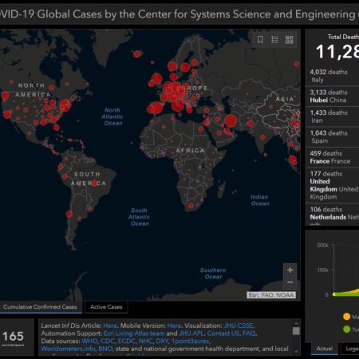This screenshot has height=359, width=359.
Task: Open the Mobile Version Here link
Action: 174,325
